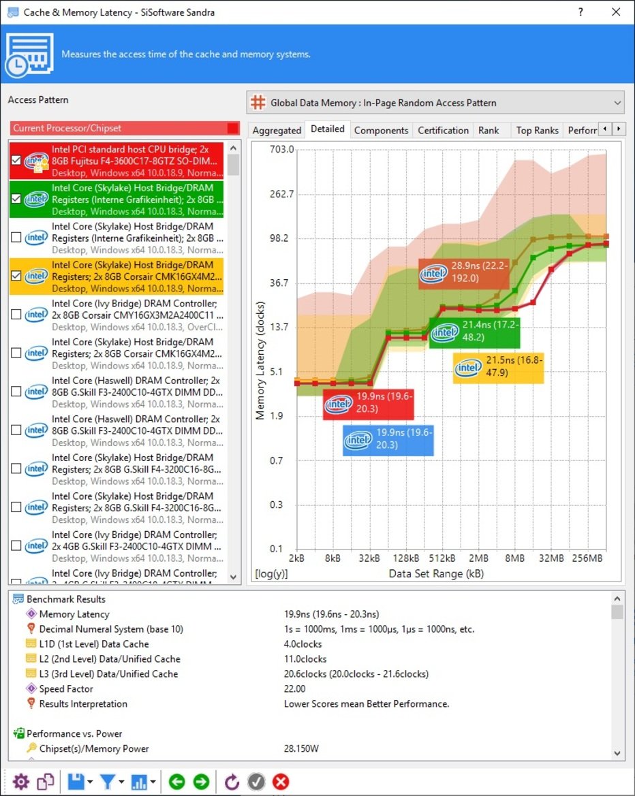Click the copy results icon
635x796 pixels.
(x=46, y=781)
